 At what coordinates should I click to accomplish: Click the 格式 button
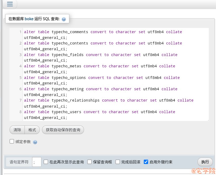[x=32, y=130]
